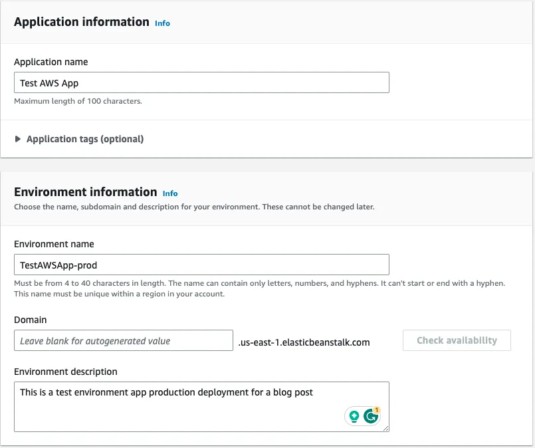
Task: Expand the Application tags (optional) section
Action: 86,139
